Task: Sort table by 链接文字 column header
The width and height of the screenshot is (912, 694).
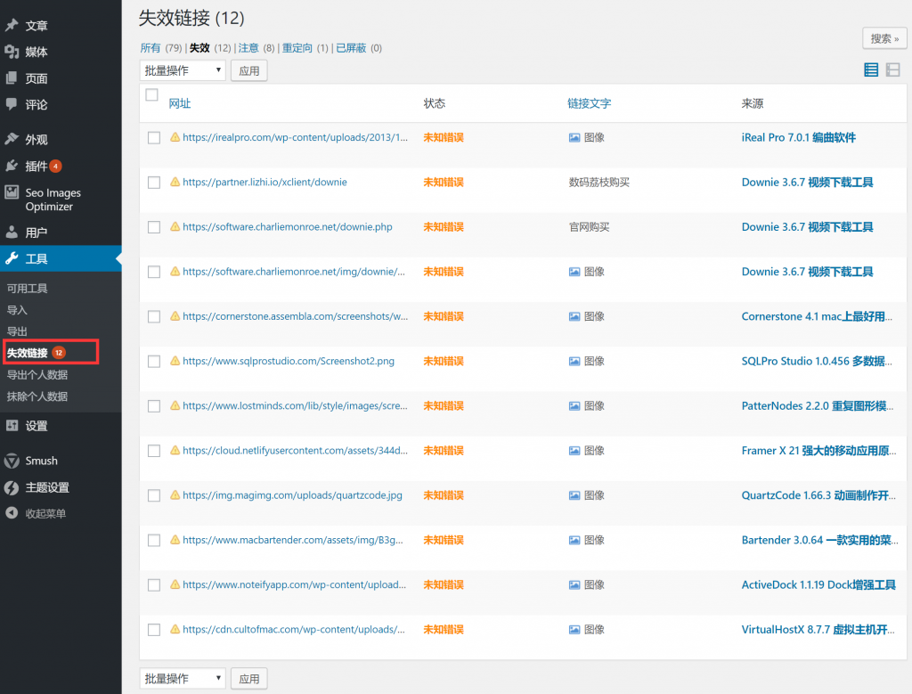Action: click(x=590, y=103)
